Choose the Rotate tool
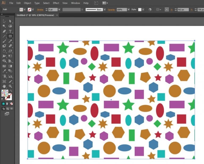Viewport: 204px width, 164px height. pos(4,51)
